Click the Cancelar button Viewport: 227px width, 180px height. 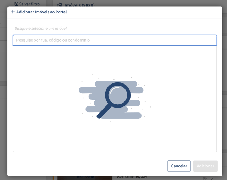(179, 166)
